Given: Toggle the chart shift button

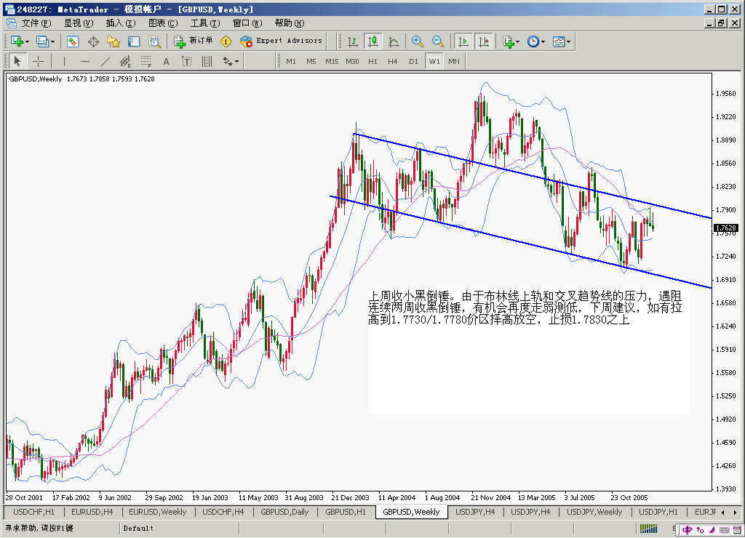Looking at the screenshot, I should [484, 41].
